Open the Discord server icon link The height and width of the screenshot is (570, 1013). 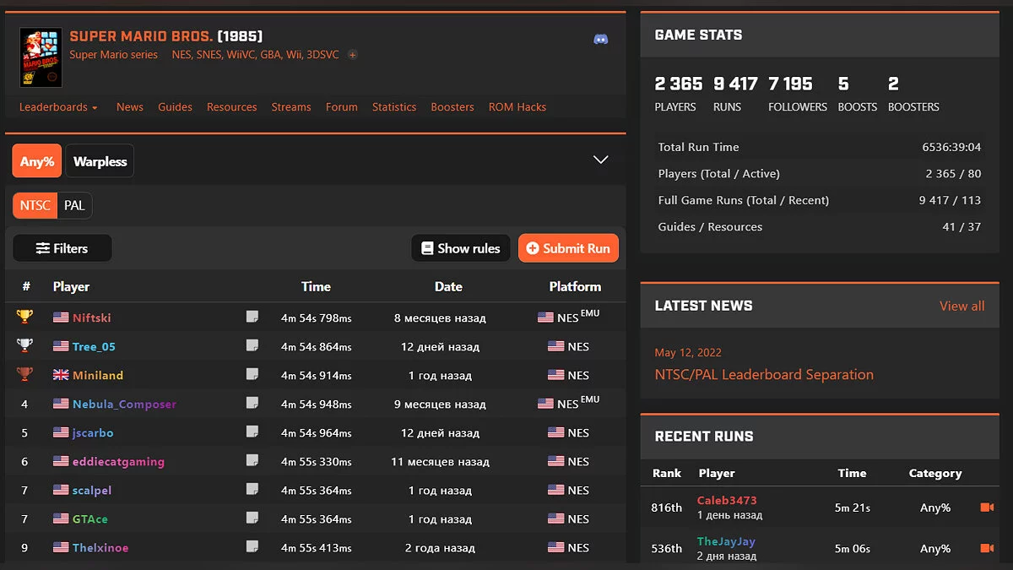tap(601, 39)
